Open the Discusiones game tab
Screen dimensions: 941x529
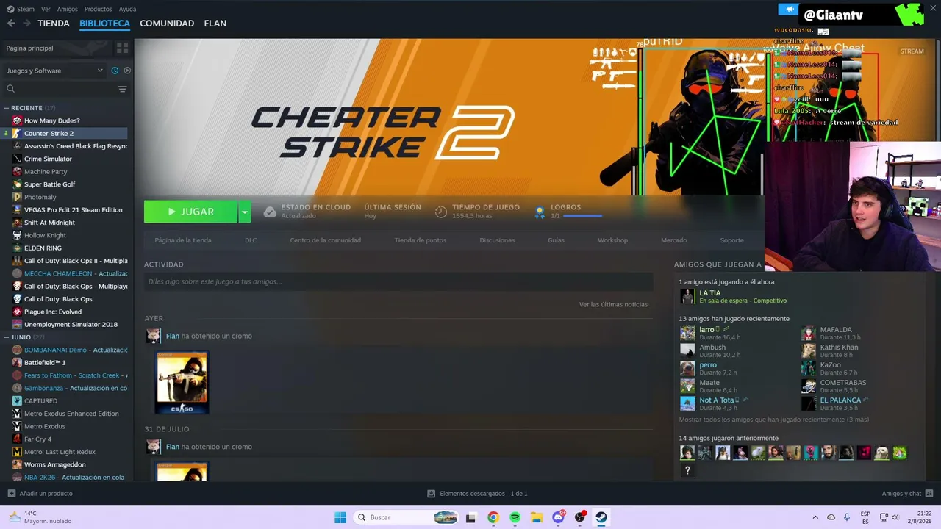(497, 240)
